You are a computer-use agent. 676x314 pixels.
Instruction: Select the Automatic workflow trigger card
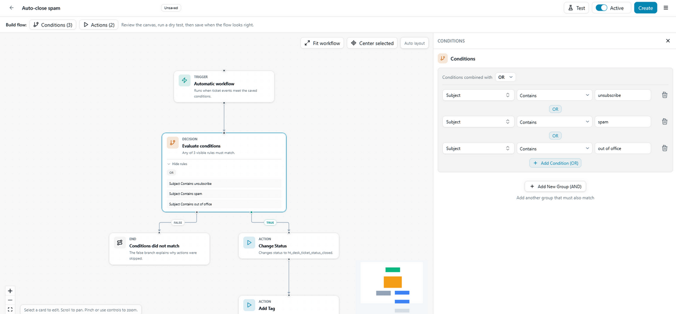click(x=224, y=86)
